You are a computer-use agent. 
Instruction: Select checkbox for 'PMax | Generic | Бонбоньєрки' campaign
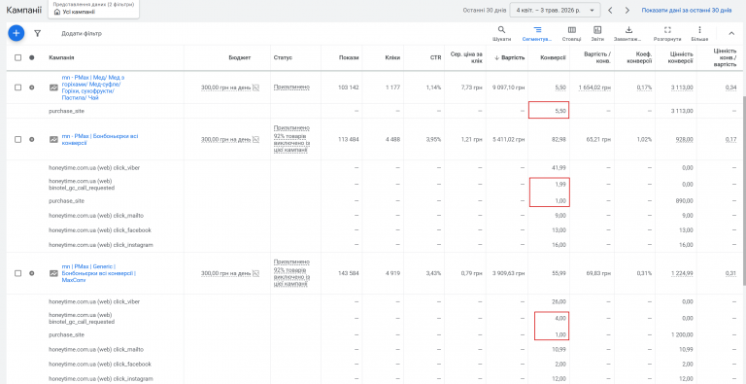[x=18, y=273]
